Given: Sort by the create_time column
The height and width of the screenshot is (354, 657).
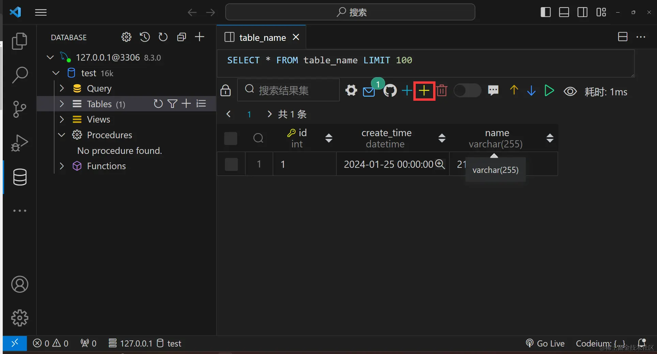Looking at the screenshot, I should click(442, 138).
